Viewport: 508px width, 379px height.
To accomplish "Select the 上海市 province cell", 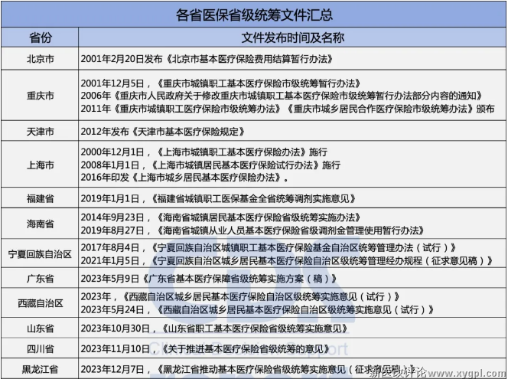I will click(40, 165).
